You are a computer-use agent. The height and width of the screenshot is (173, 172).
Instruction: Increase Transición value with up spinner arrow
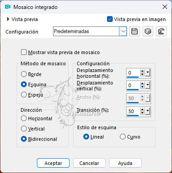coord(142,110)
